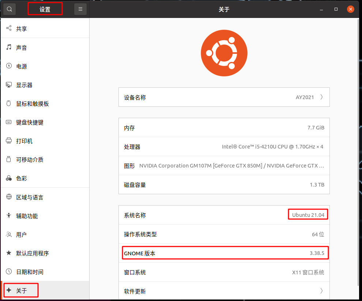This screenshot has width=362, height=301.
Task: Open 软件更新 label in the list
Action: (x=135, y=291)
